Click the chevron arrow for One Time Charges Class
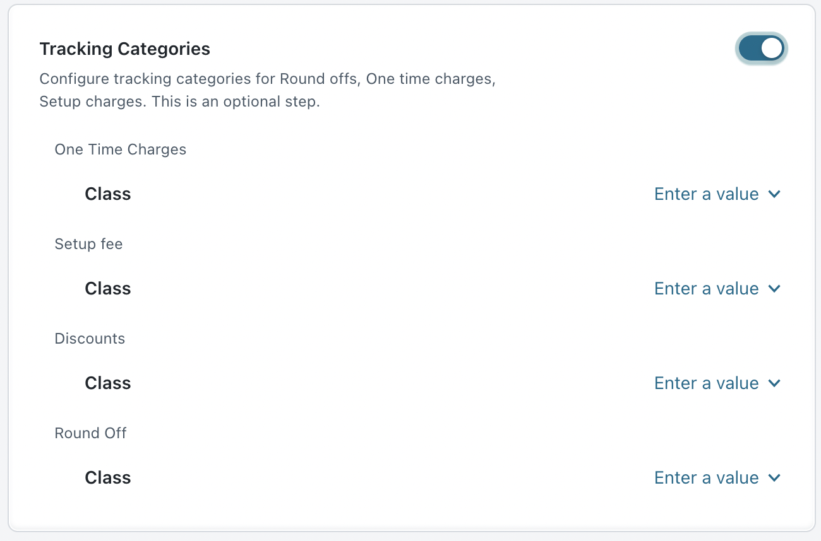 pyautogui.click(x=775, y=194)
